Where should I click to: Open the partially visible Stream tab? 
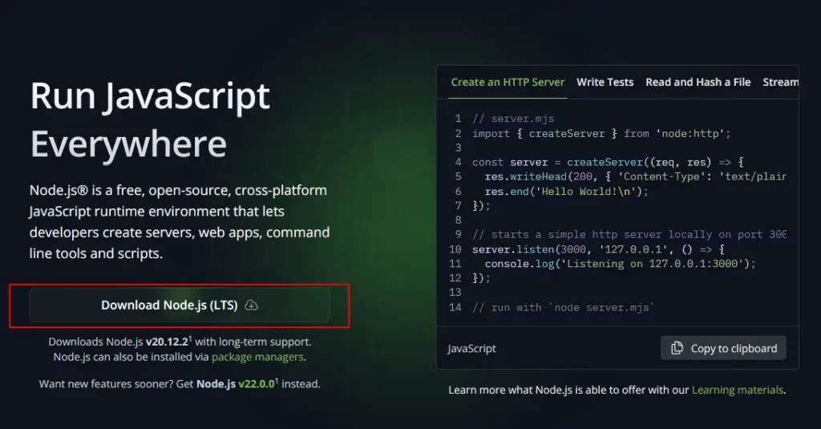[780, 83]
